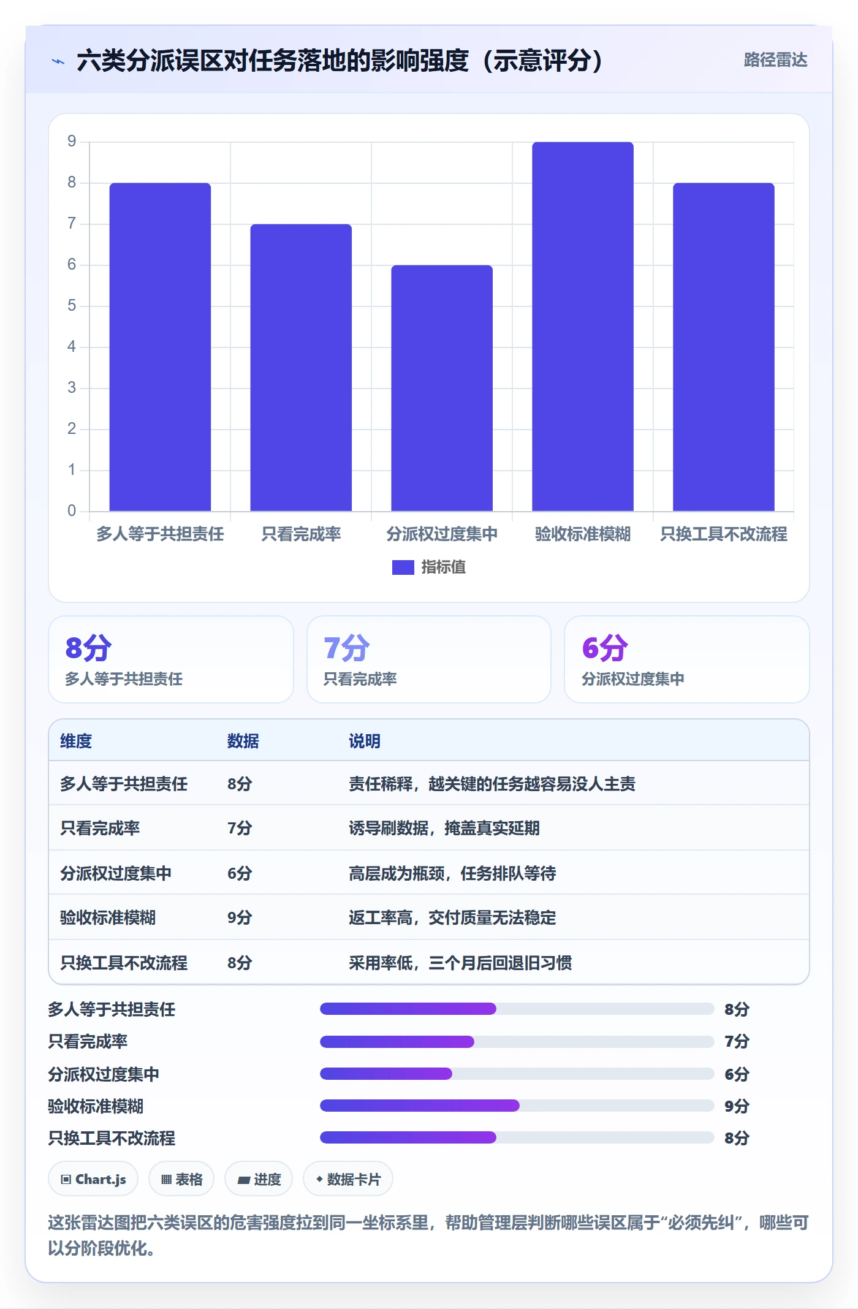858x1309 pixels.
Task: Click the 9分 value beside progress bars
Action: (737, 1106)
